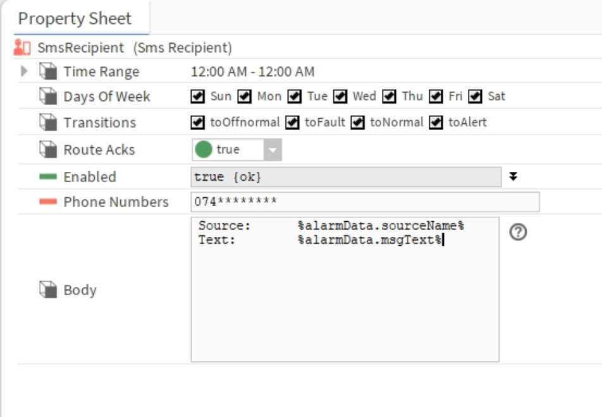Click the Time Range property icon
Viewport: 602px width, 417px height.
point(48,71)
